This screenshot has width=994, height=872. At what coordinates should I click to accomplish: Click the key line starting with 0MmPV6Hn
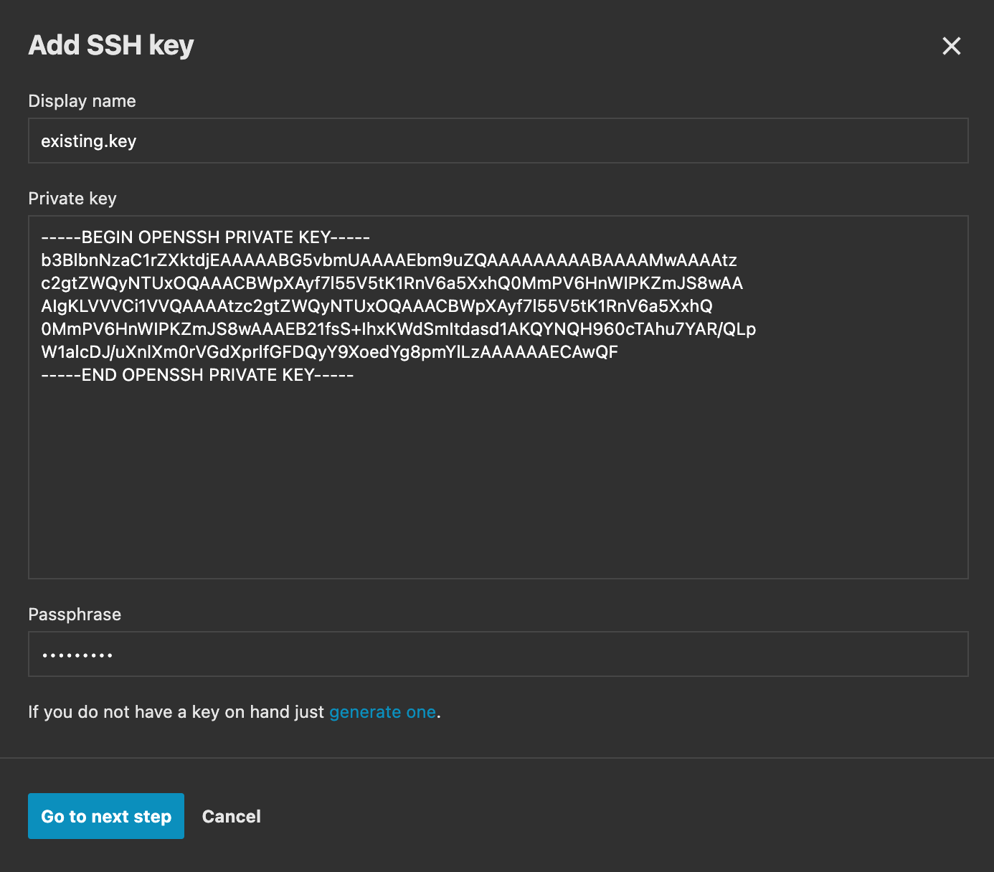coord(398,329)
